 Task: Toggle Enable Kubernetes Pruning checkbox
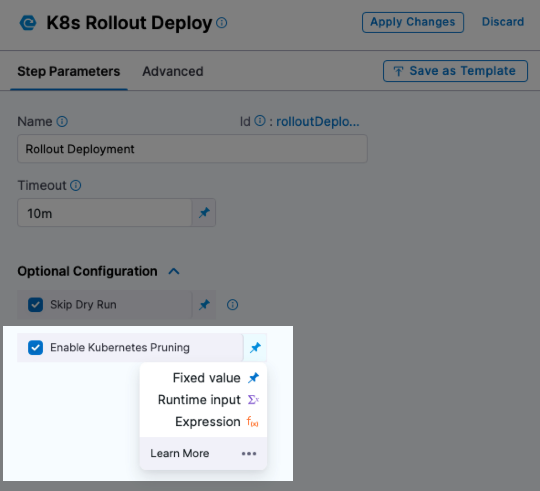coord(36,348)
